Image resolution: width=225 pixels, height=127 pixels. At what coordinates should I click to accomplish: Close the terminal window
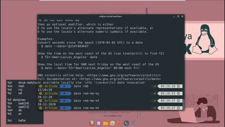coord(182,17)
